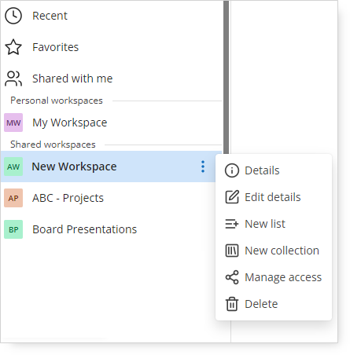Click the Shared with me people icon
The width and height of the screenshot is (350, 355).
(13, 79)
